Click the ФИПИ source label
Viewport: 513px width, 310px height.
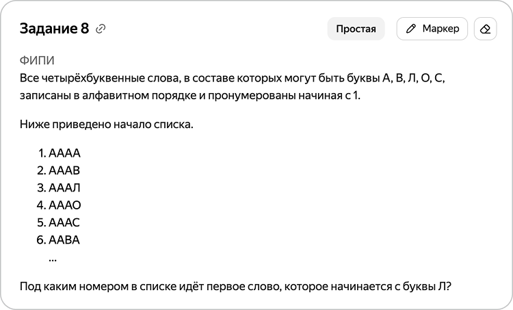click(x=37, y=60)
